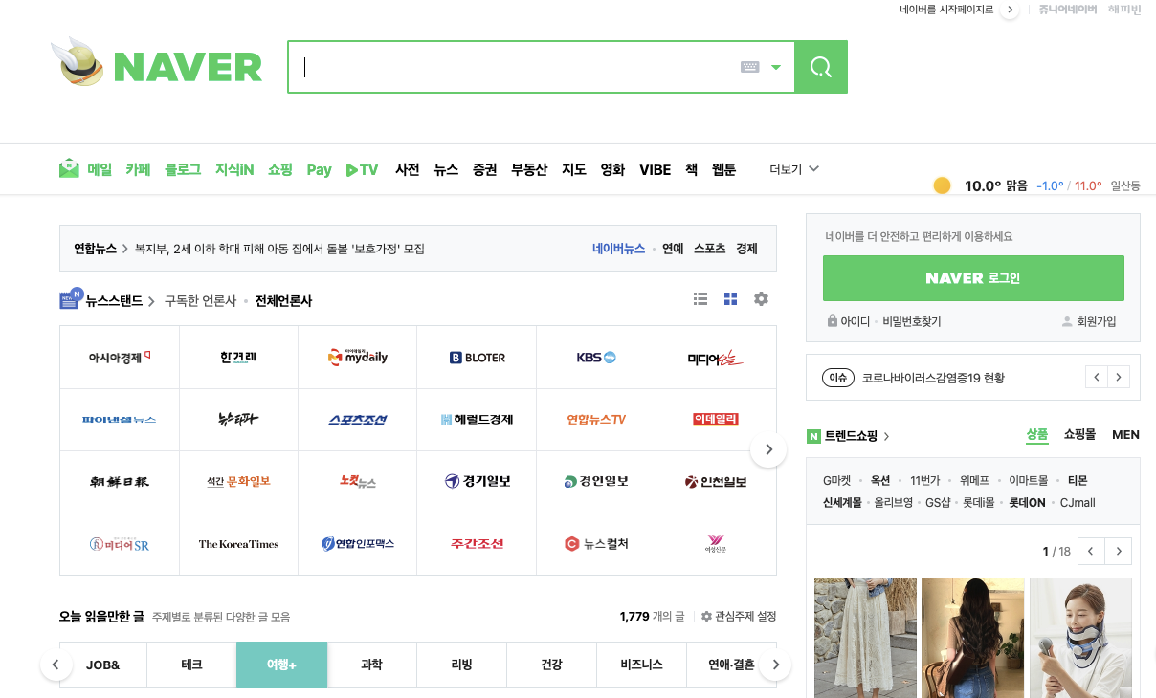
Task: Switch newsstand to list view icon
Action: 700,299
